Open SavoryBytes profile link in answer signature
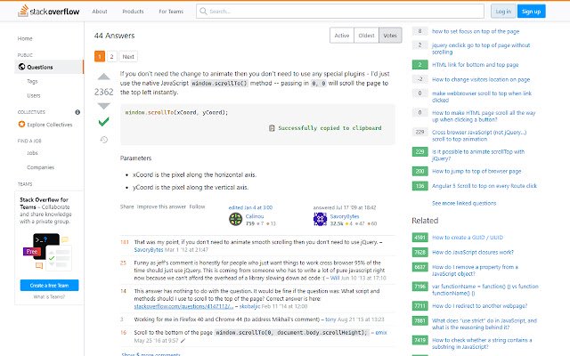This screenshot has height=356, width=570. (345, 216)
